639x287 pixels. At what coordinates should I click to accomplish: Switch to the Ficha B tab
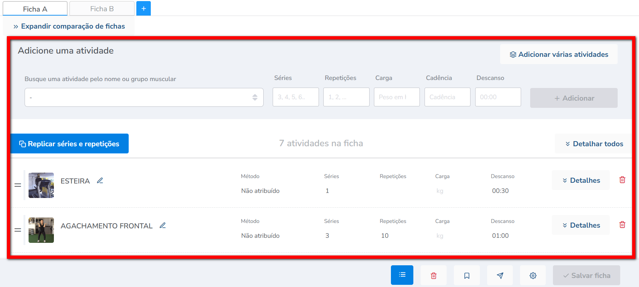[102, 9]
